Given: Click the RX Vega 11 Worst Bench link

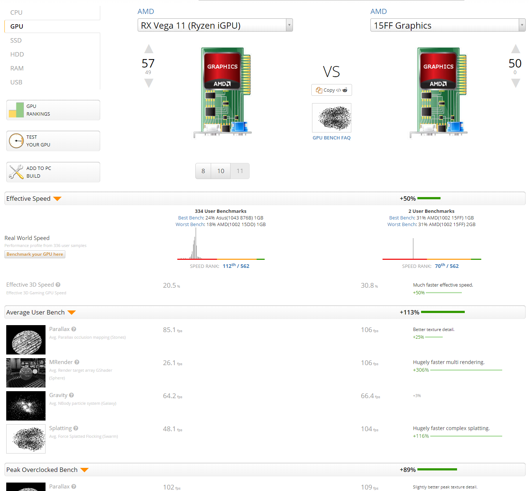Looking at the screenshot, I should coord(190,225).
